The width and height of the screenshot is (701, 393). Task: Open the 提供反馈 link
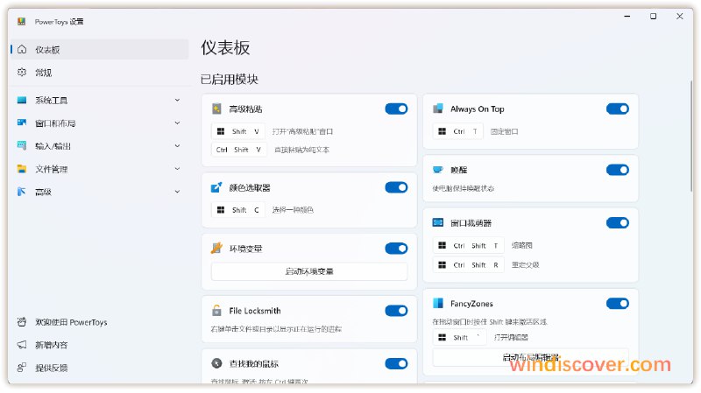99,368
